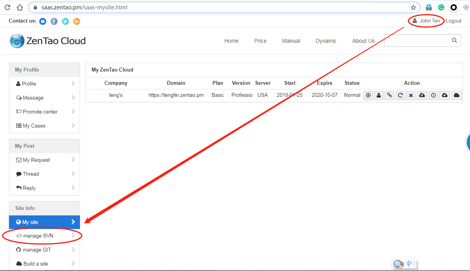Image resolution: width=470 pixels, height=271 pixels.
Task: Click the chevron beside My site
Action: [x=73, y=222]
